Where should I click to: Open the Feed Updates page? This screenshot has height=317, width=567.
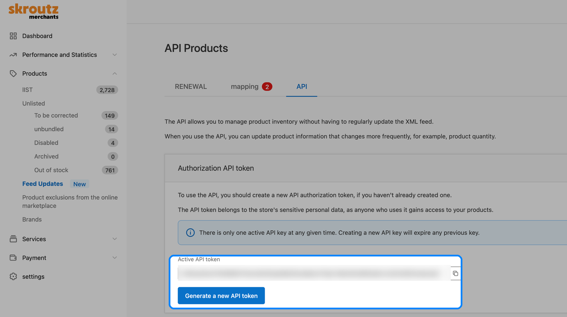click(43, 184)
